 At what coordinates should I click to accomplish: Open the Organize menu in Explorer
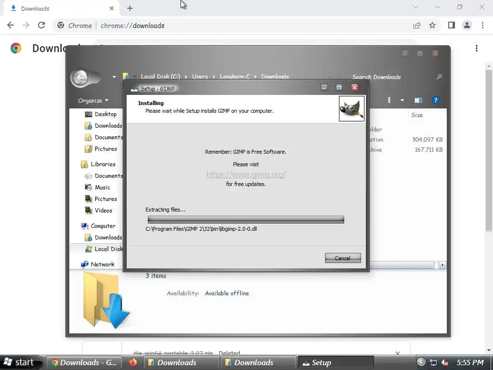(x=93, y=100)
